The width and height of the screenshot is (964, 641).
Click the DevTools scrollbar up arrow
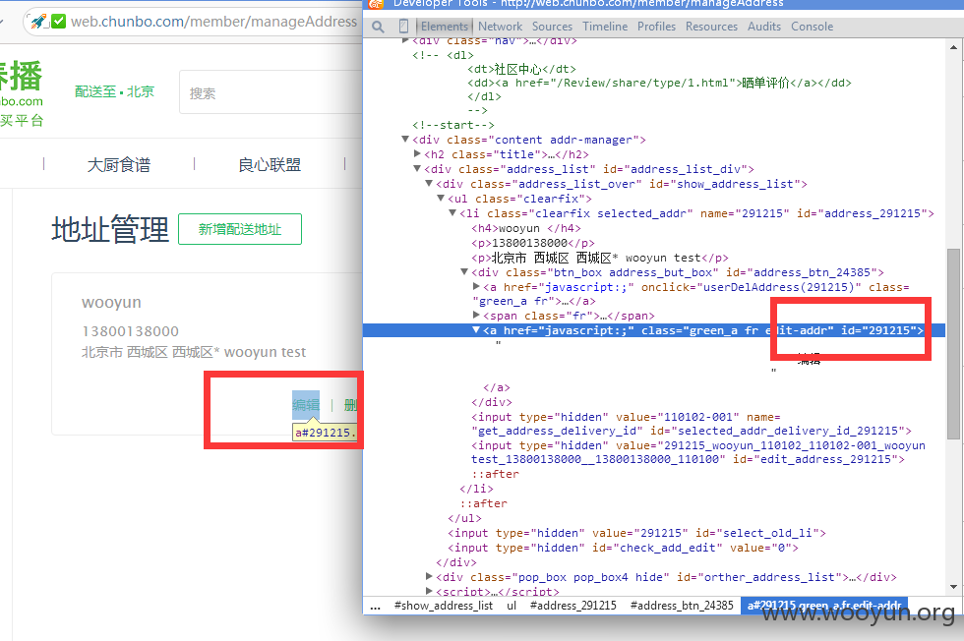[953, 47]
